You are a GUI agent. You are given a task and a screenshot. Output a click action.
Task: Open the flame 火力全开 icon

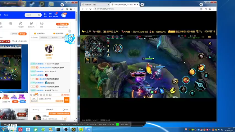click(21, 25)
